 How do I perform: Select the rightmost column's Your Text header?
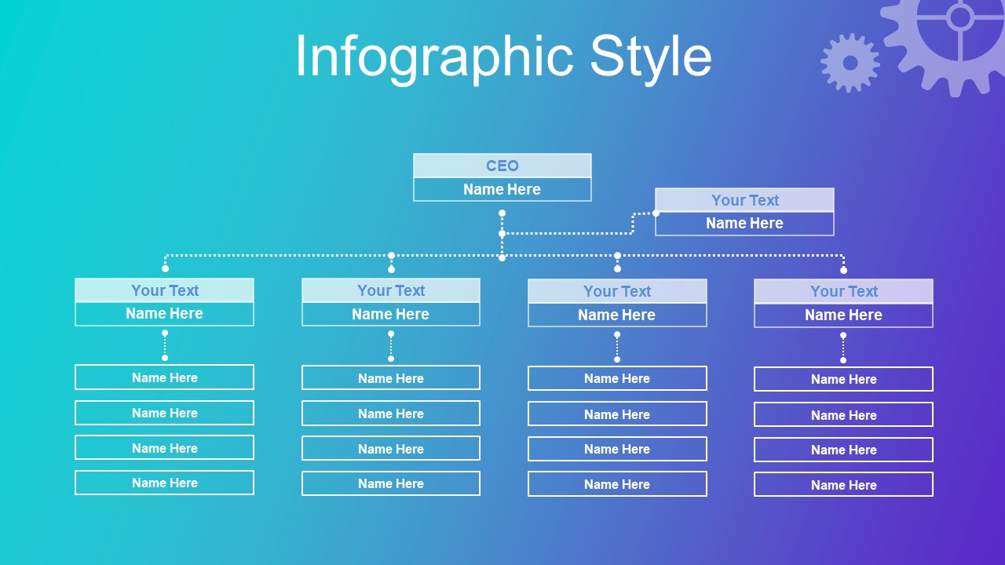(x=844, y=291)
